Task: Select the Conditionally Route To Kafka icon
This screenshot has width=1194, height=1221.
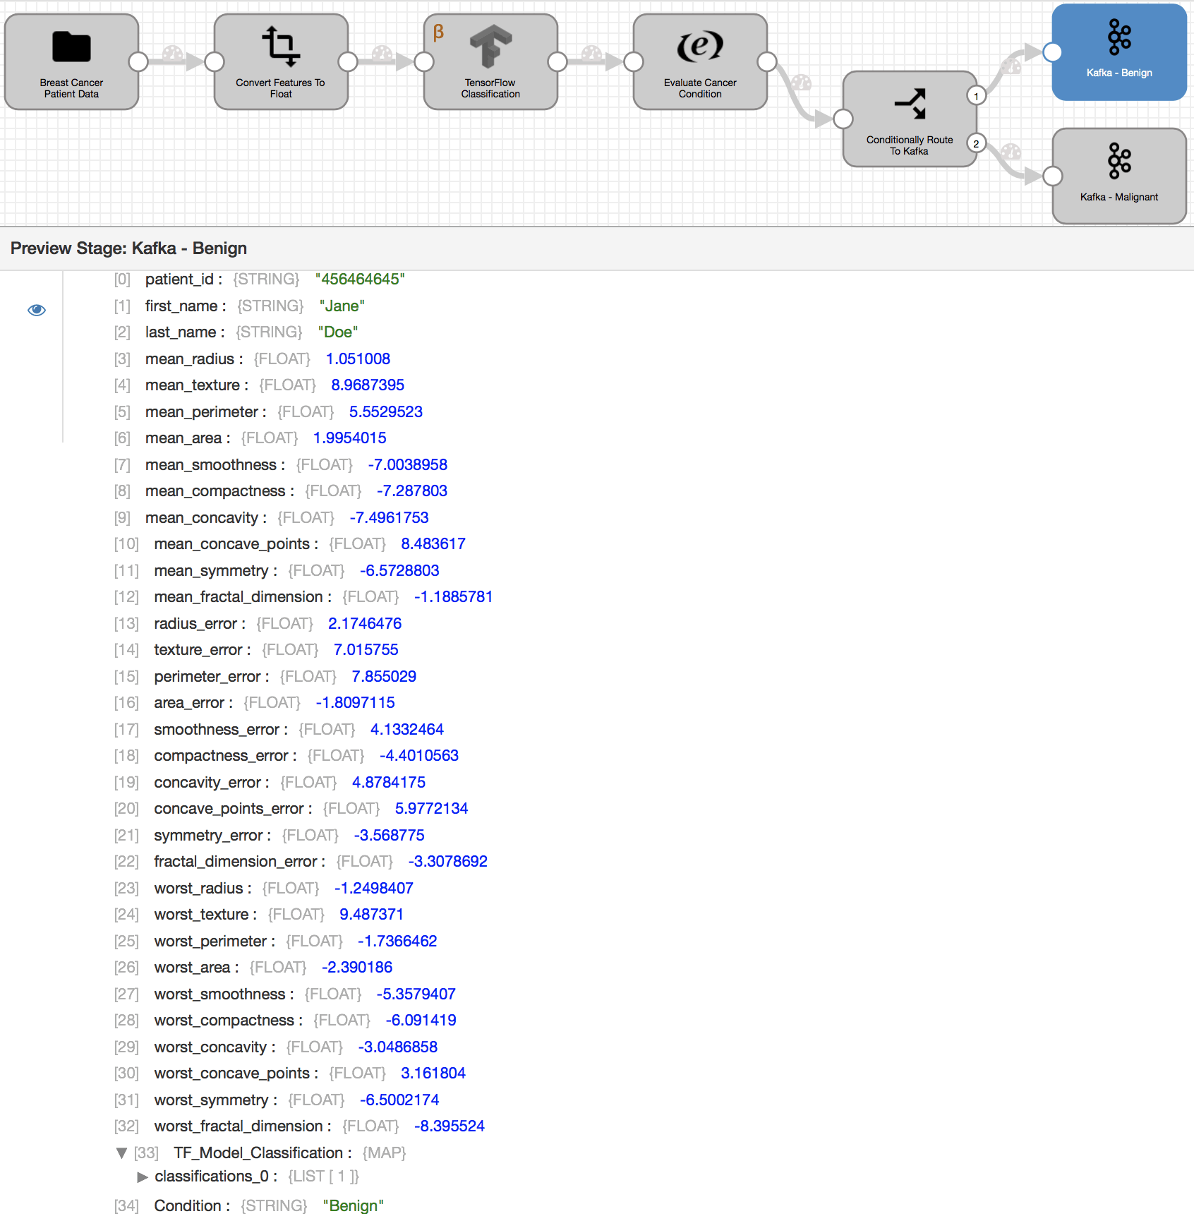Action: tap(910, 104)
